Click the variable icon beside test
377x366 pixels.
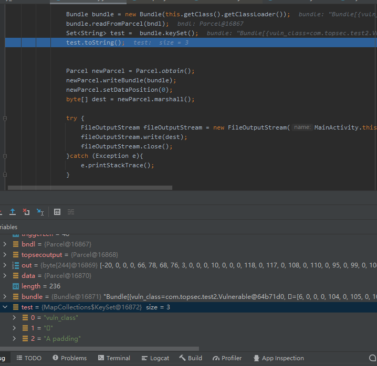(x=16, y=307)
